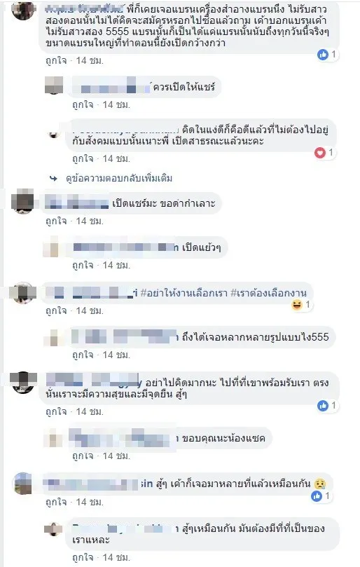360x567 pixels.
Task: Click timestamp under เปิดสาธรณะแล้วนะคะ reply
Action: click(x=116, y=158)
